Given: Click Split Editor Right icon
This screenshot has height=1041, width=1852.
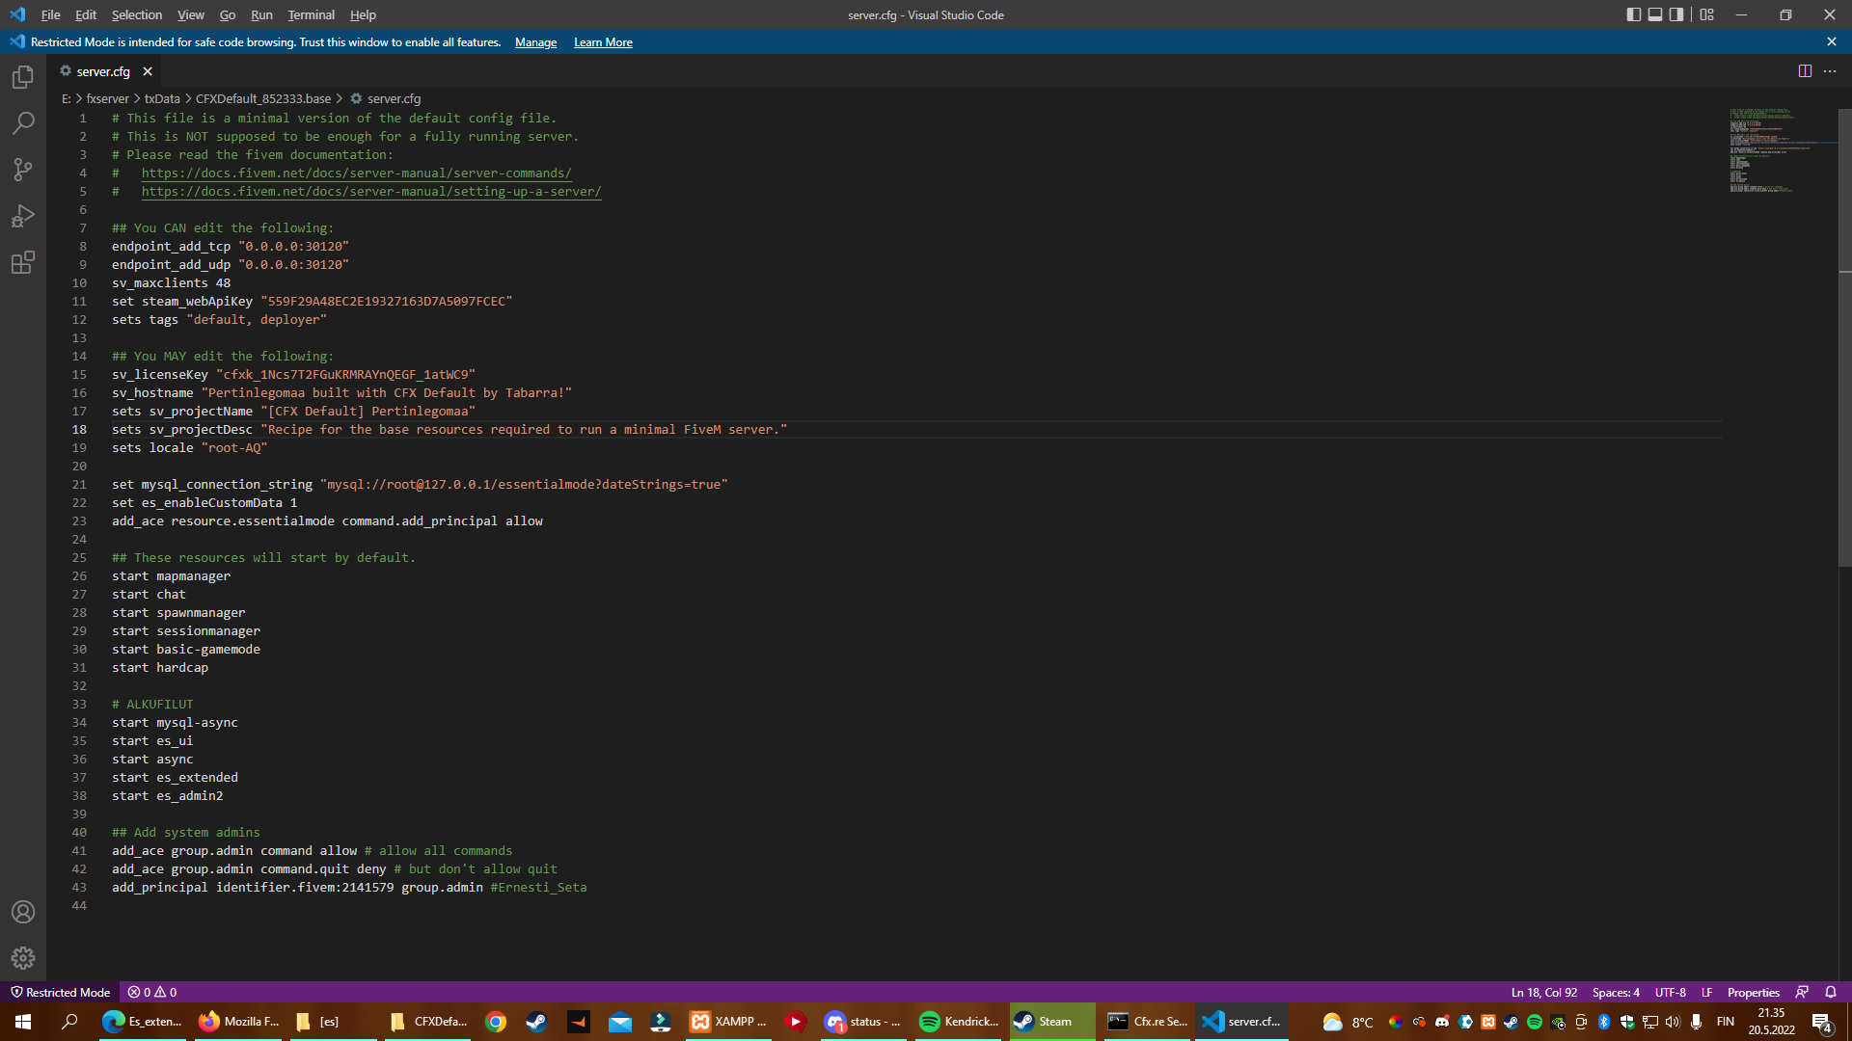Looking at the screenshot, I should tap(1805, 71).
